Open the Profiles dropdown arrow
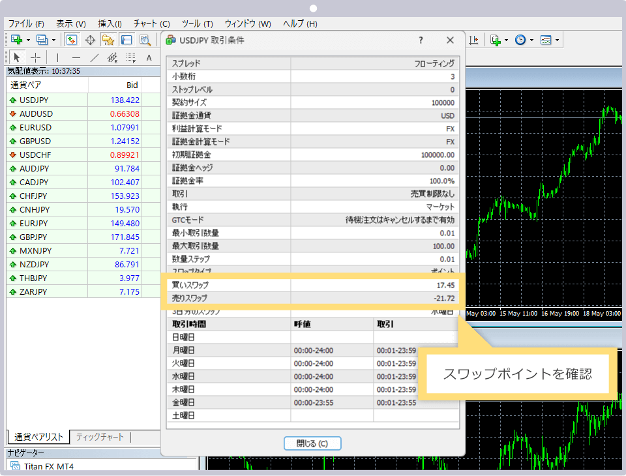The height and width of the screenshot is (476, 626). [53, 40]
